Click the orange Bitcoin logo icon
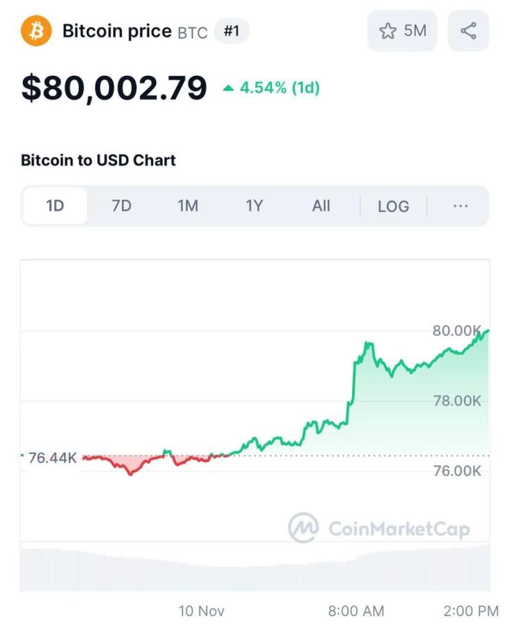Viewport: 510px width, 626px height. tap(36, 31)
